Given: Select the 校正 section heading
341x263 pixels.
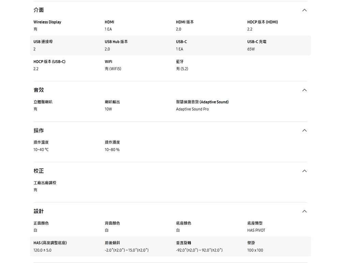Looking at the screenshot, I should coord(38,171).
